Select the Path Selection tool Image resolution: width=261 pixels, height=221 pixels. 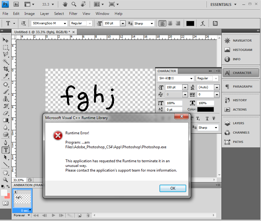[x=5, y=157]
